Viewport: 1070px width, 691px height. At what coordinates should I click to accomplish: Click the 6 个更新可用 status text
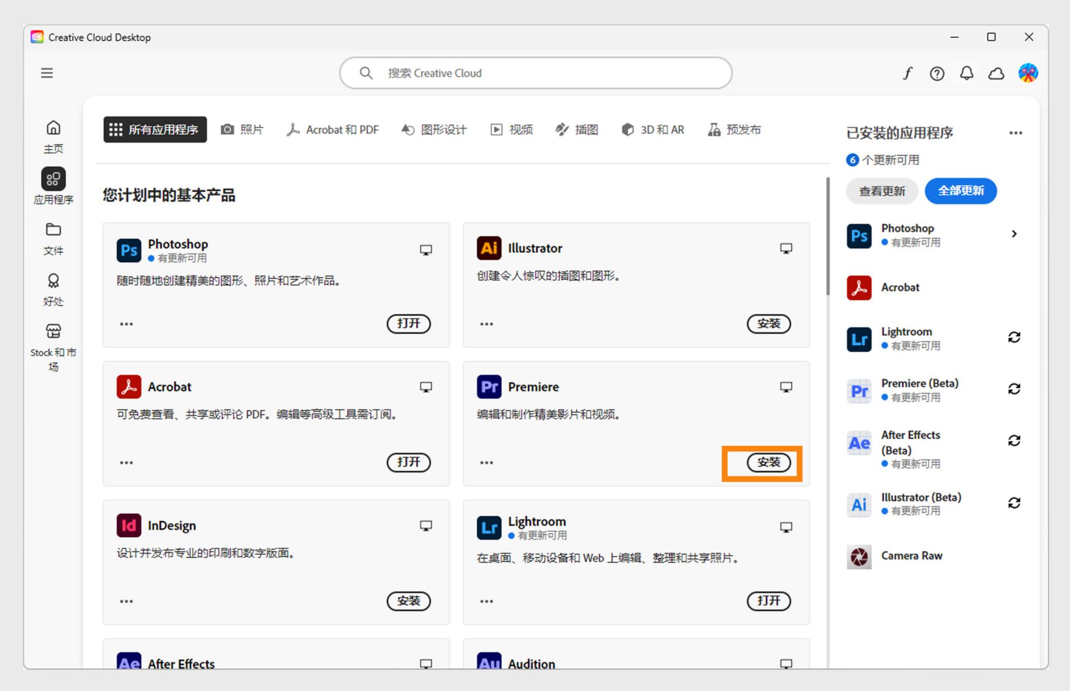click(883, 160)
